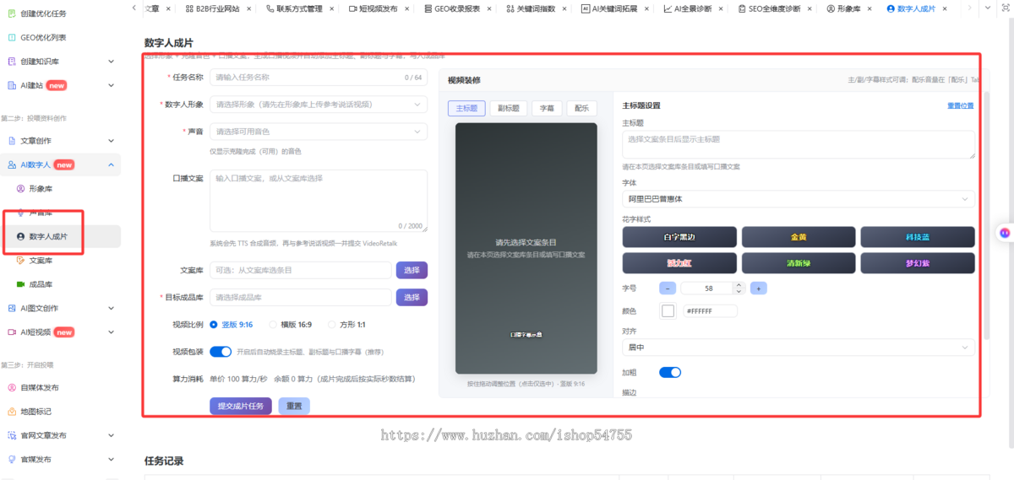Image resolution: width=1014 pixels, height=480 pixels.
Task: Expand the 创建知识库 sidebar menu
Action: coord(112,61)
